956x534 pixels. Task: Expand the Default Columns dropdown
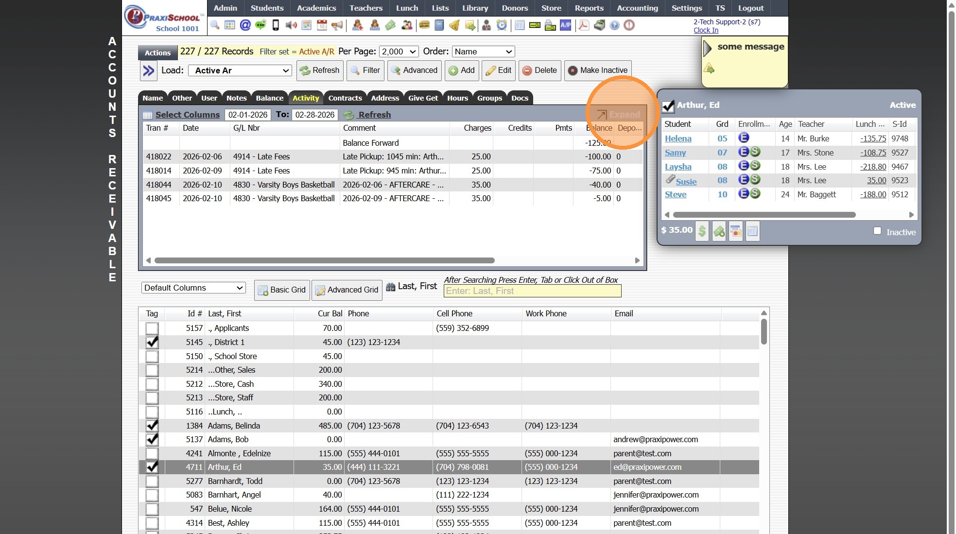(x=193, y=288)
